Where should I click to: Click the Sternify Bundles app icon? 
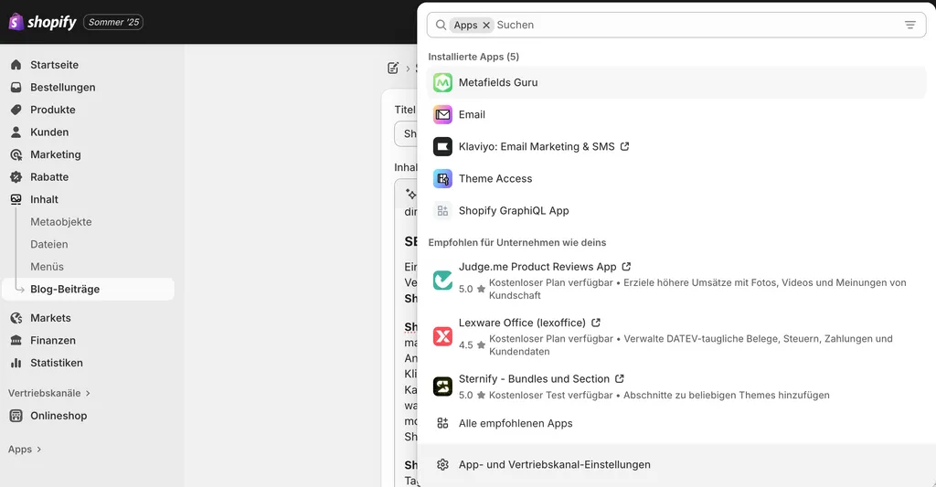443,386
